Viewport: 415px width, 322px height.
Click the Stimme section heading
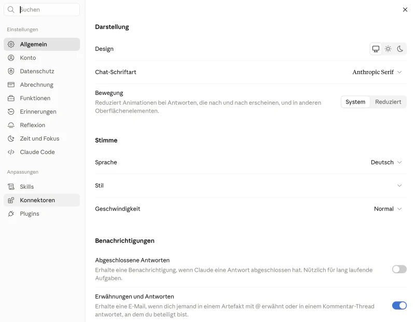(x=106, y=141)
